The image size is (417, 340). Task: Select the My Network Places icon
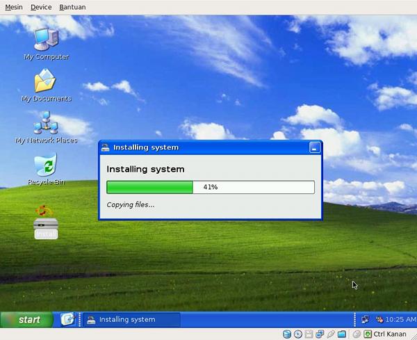[x=46, y=127]
